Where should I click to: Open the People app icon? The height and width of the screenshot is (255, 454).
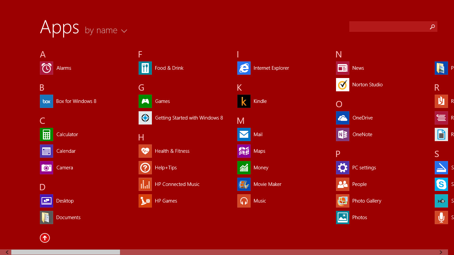[x=343, y=184]
